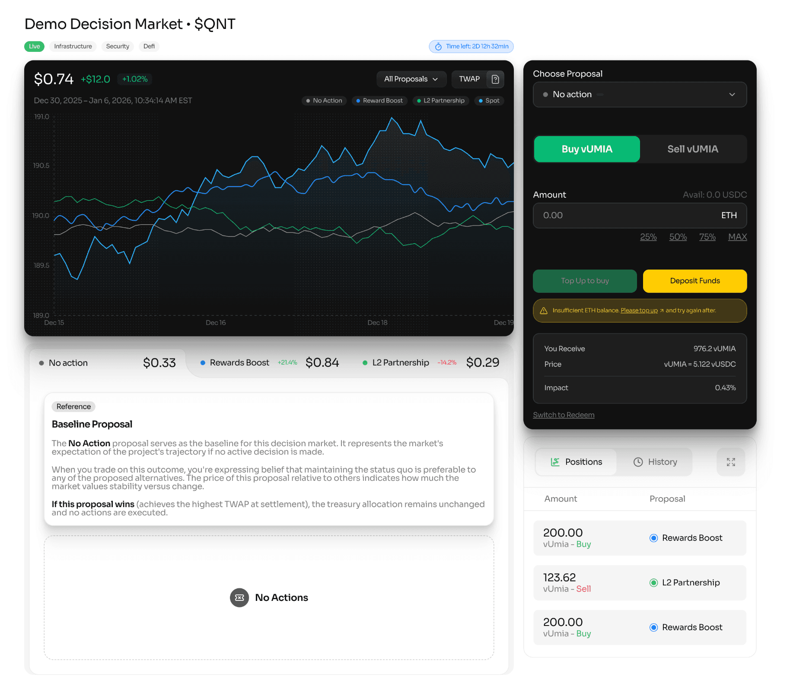The image size is (790, 686).
Task: Click the radio indicator beside Rewards Boost position
Action: point(653,538)
